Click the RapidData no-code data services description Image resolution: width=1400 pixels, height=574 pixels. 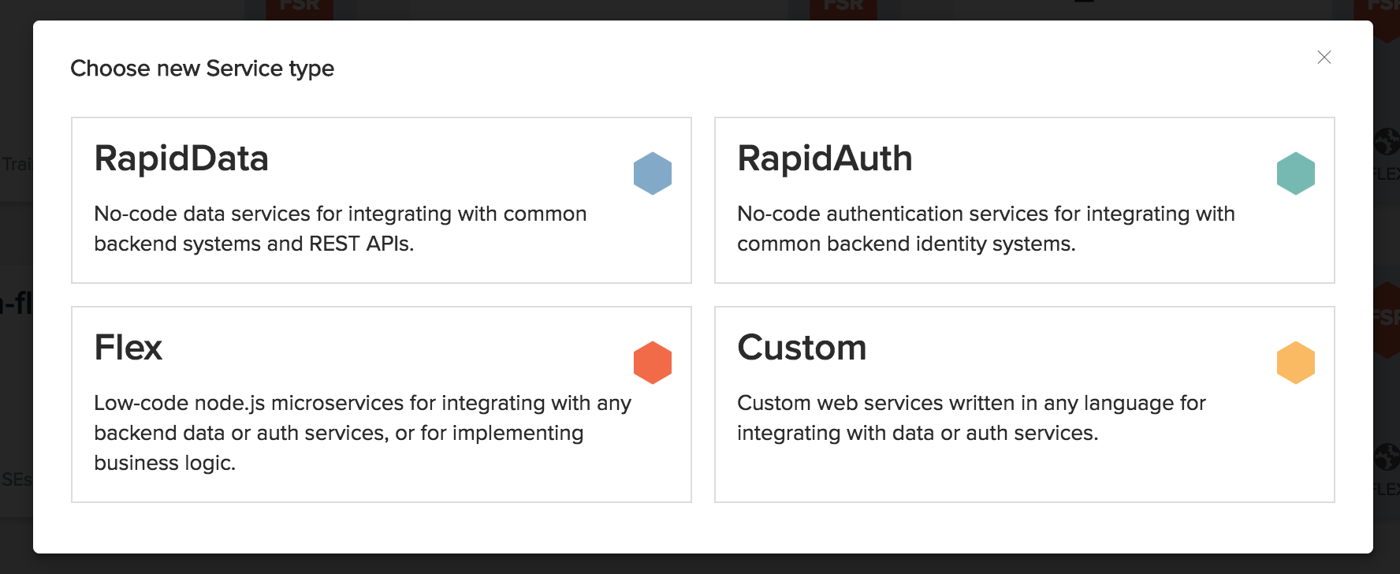pos(341,229)
